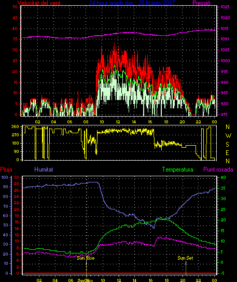The image size is (237, 282).
Task: Click the 100 humidity axis value
Action: 5,177
